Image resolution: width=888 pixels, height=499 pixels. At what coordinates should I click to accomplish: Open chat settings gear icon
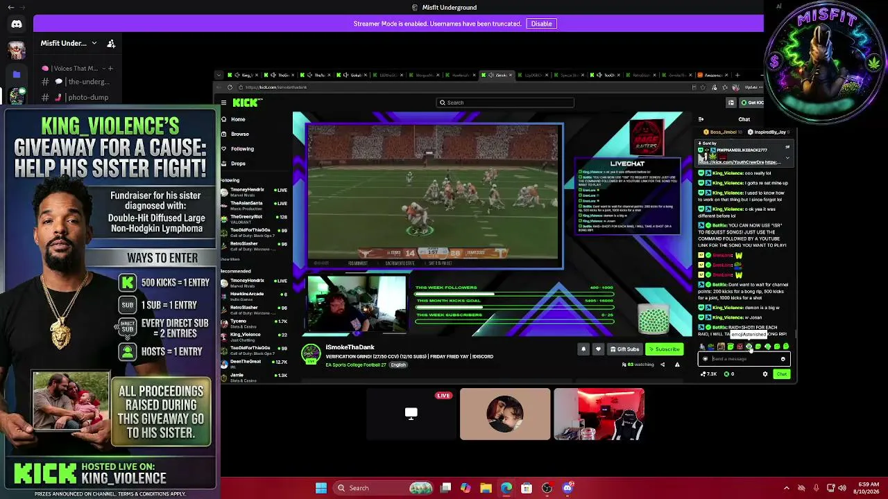click(x=765, y=374)
